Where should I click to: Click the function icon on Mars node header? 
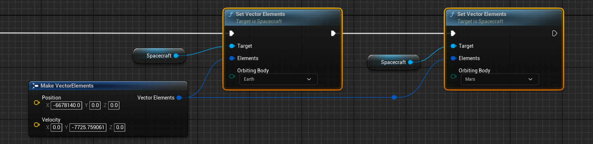tap(452, 14)
